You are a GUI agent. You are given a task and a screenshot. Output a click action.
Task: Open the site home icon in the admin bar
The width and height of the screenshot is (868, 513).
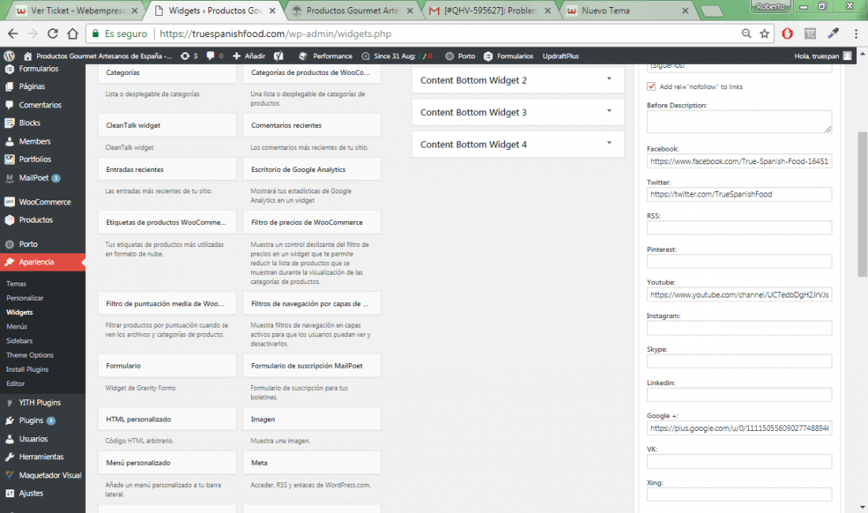coord(28,56)
